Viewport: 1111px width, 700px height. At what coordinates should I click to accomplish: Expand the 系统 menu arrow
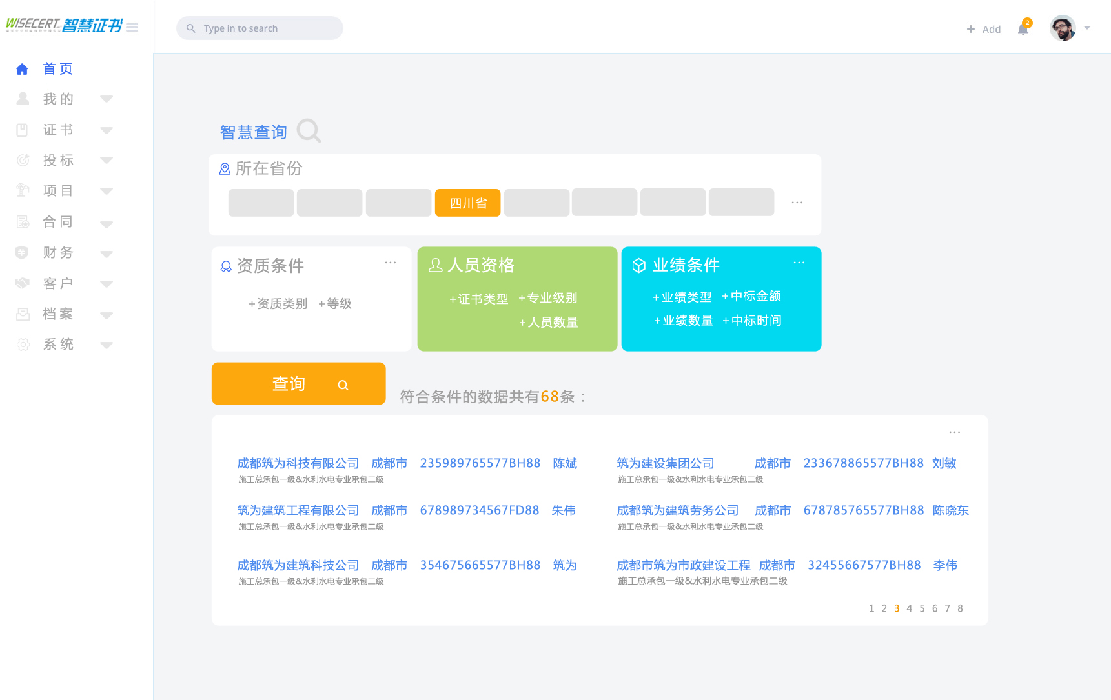(107, 345)
